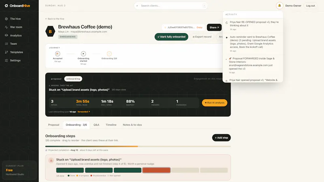324x182 pixels.
Task: Open The hive from sidebar
Action: coord(15,19)
